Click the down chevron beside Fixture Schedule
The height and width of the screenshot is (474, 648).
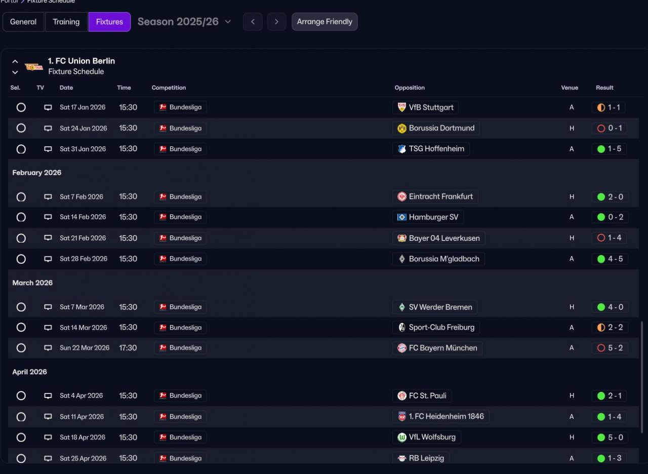pyautogui.click(x=15, y=72)
